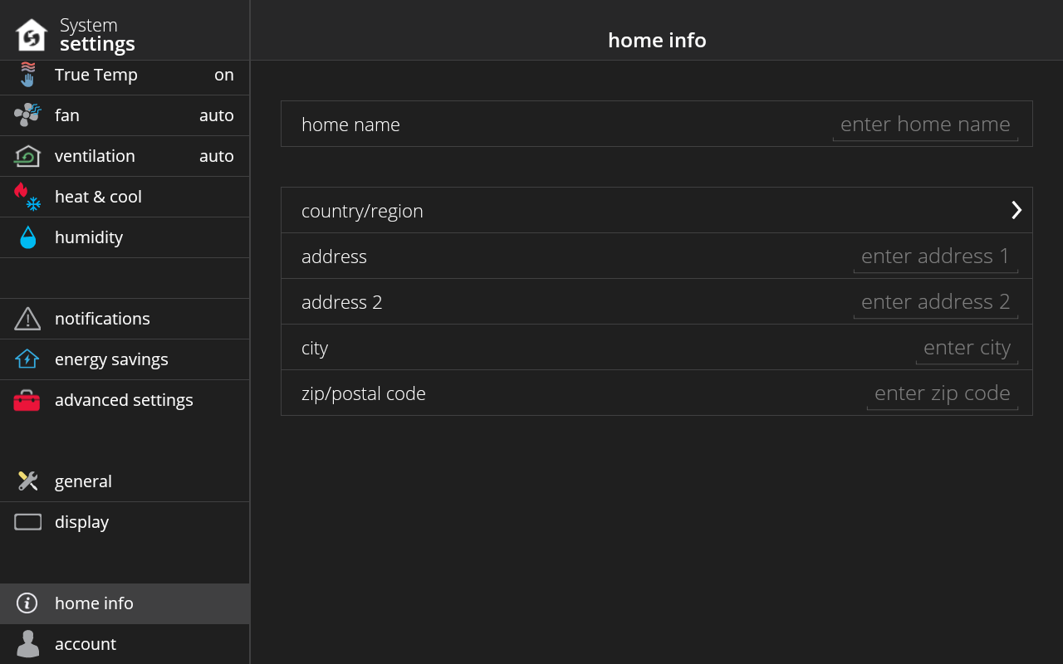
Task: Click the 'zip/postal code' row label
Action: (x=364, y=394)
